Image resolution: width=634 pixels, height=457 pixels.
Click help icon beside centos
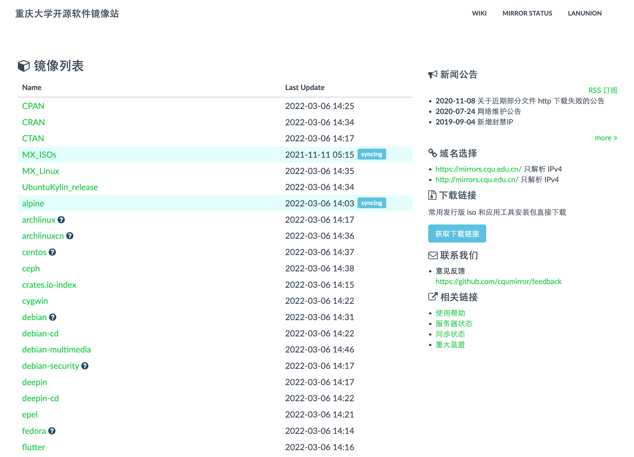point(52,252)
